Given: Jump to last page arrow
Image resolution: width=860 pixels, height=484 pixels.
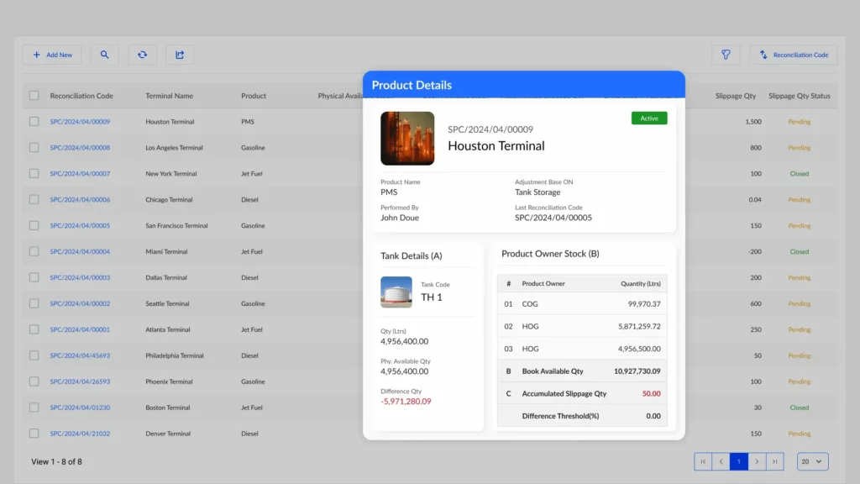Looking at the screenshot, I should pyautogui.click(x=775, y=461).
